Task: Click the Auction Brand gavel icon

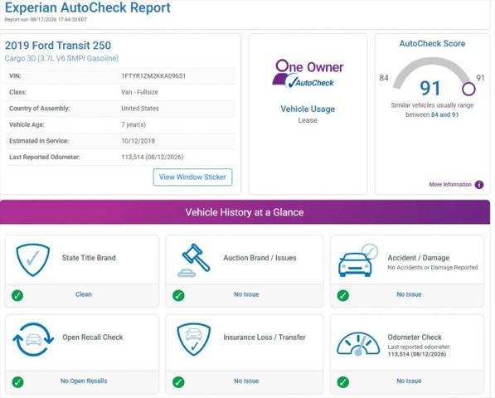Action: [194, 260]
